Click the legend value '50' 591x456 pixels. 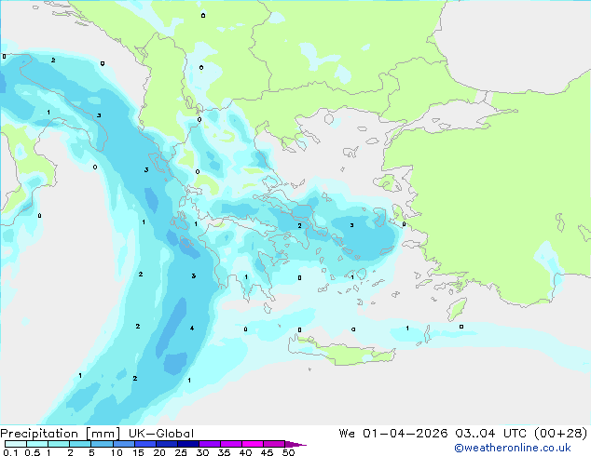point(288,452)
